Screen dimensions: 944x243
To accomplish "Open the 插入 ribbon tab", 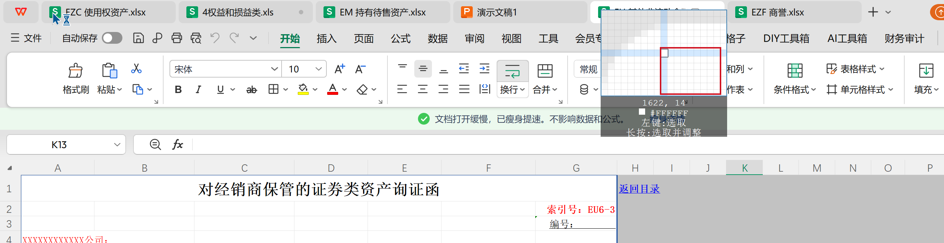I will click(326, 39).
